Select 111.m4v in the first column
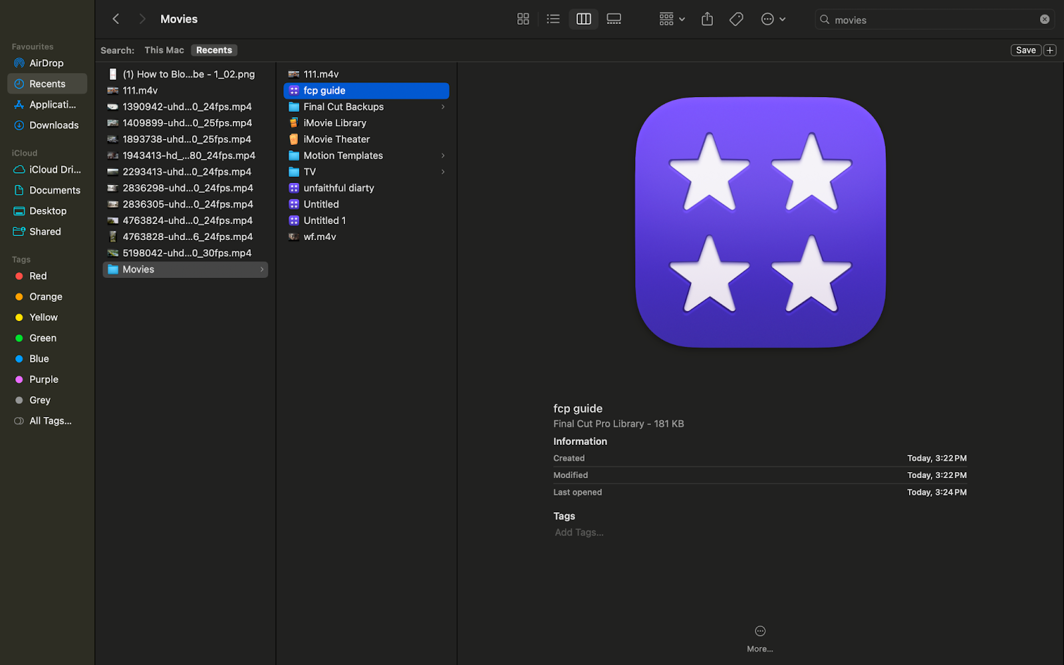Screen dimensions: 1064x665 click(x=186, y=90)
